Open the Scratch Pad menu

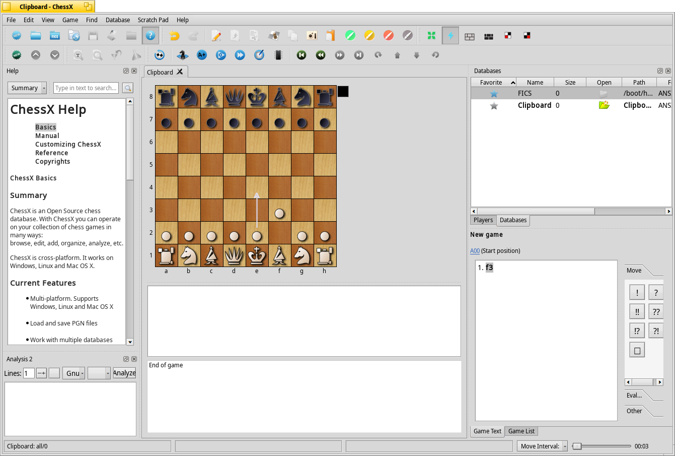[153, 20]
